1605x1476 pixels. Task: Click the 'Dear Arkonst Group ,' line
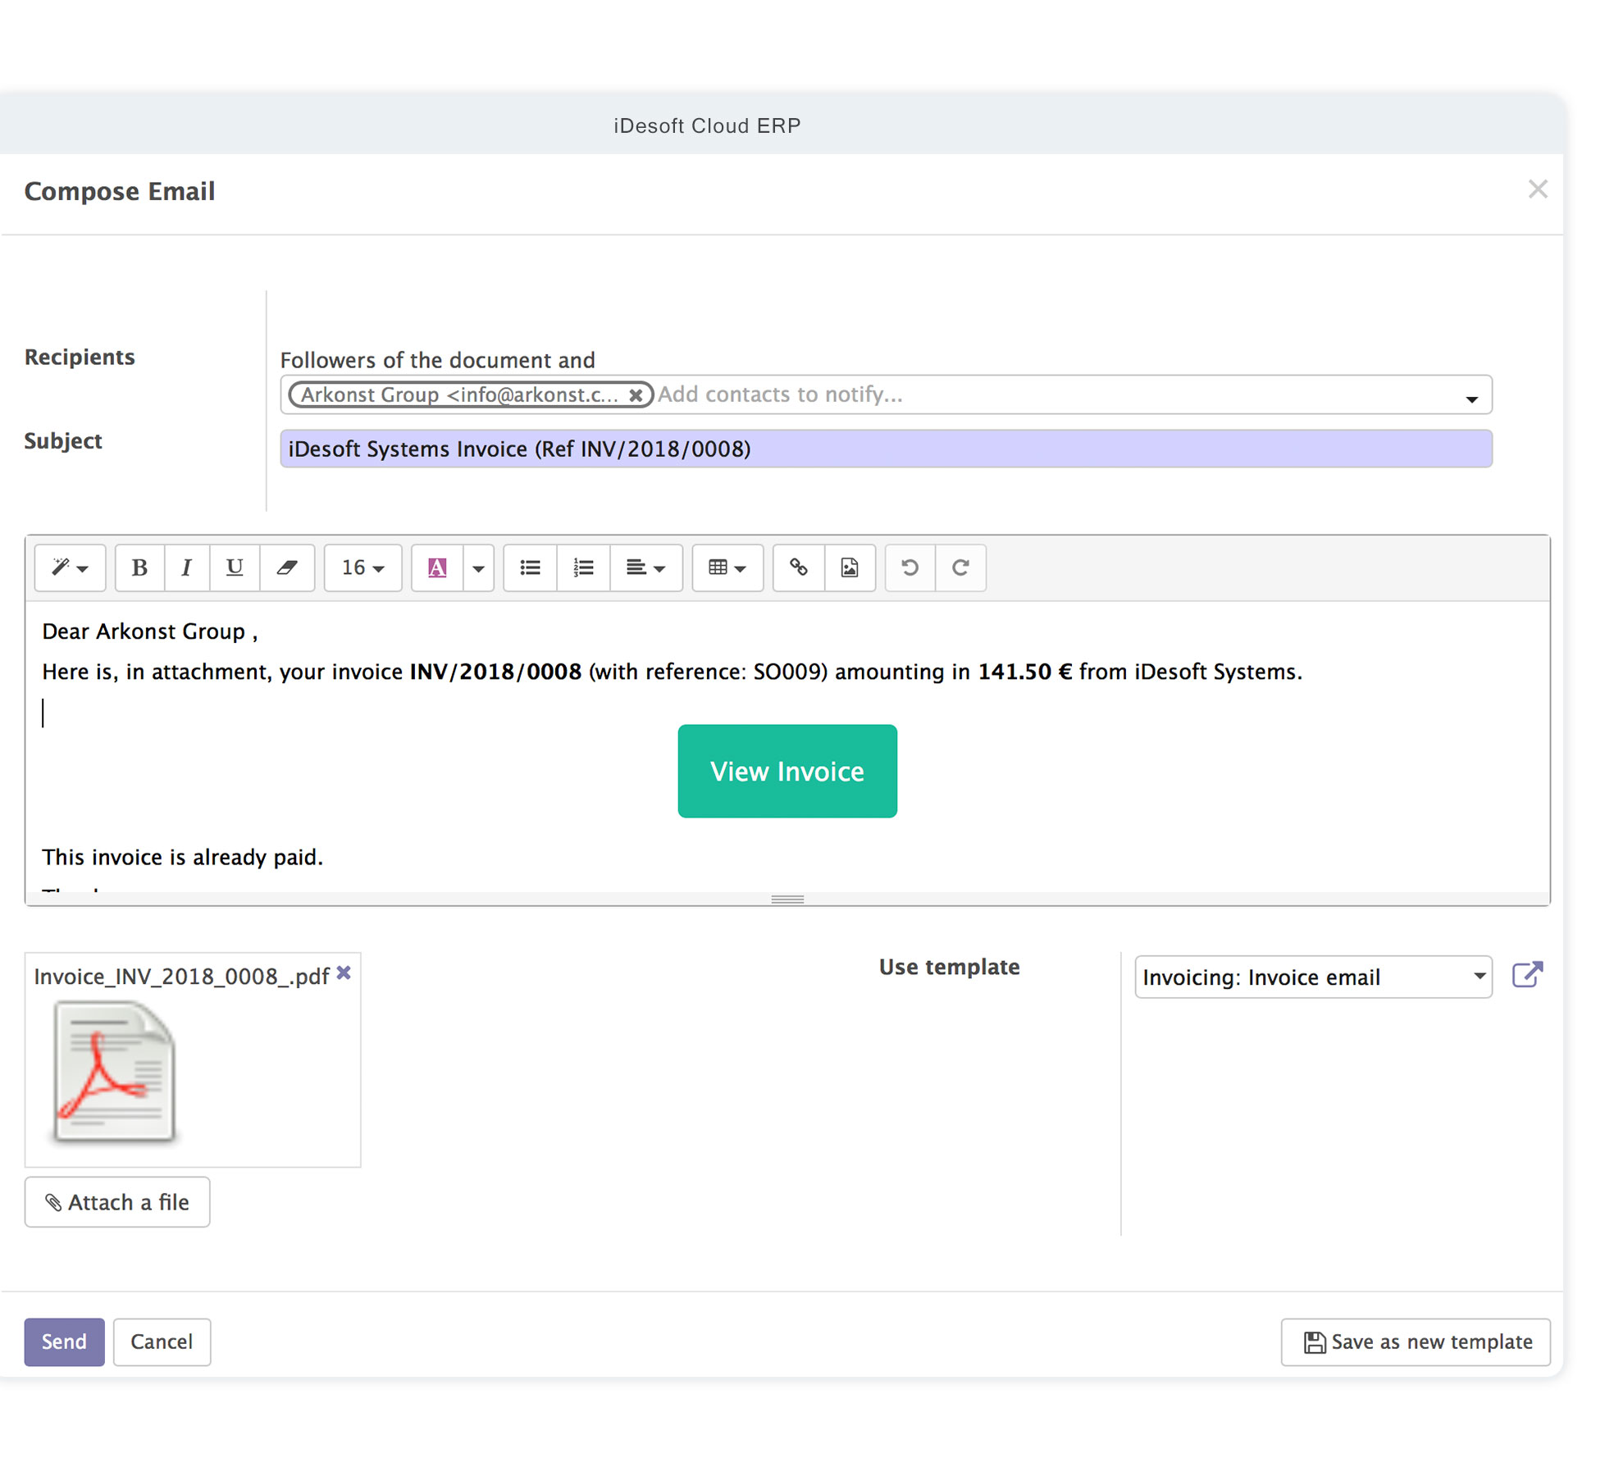[x=150, y=631]
